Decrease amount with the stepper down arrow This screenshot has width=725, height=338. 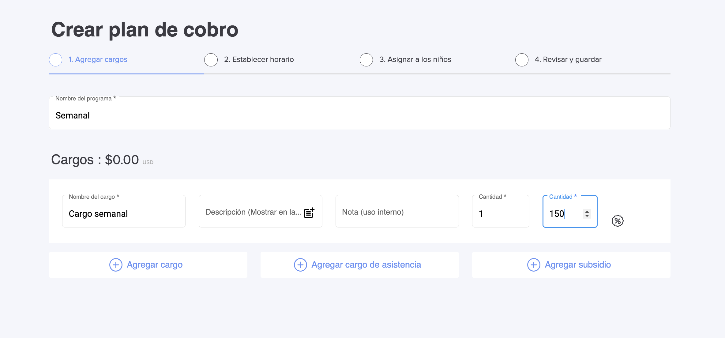pyautogui.click(x=587, y=216)
